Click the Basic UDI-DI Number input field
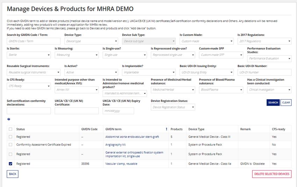 click(265, 72)
